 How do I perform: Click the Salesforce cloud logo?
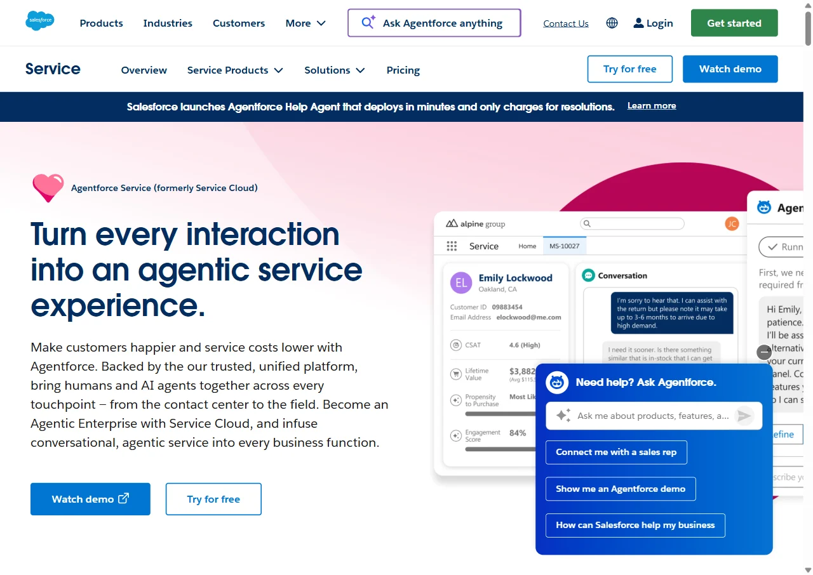coord(40,21)
